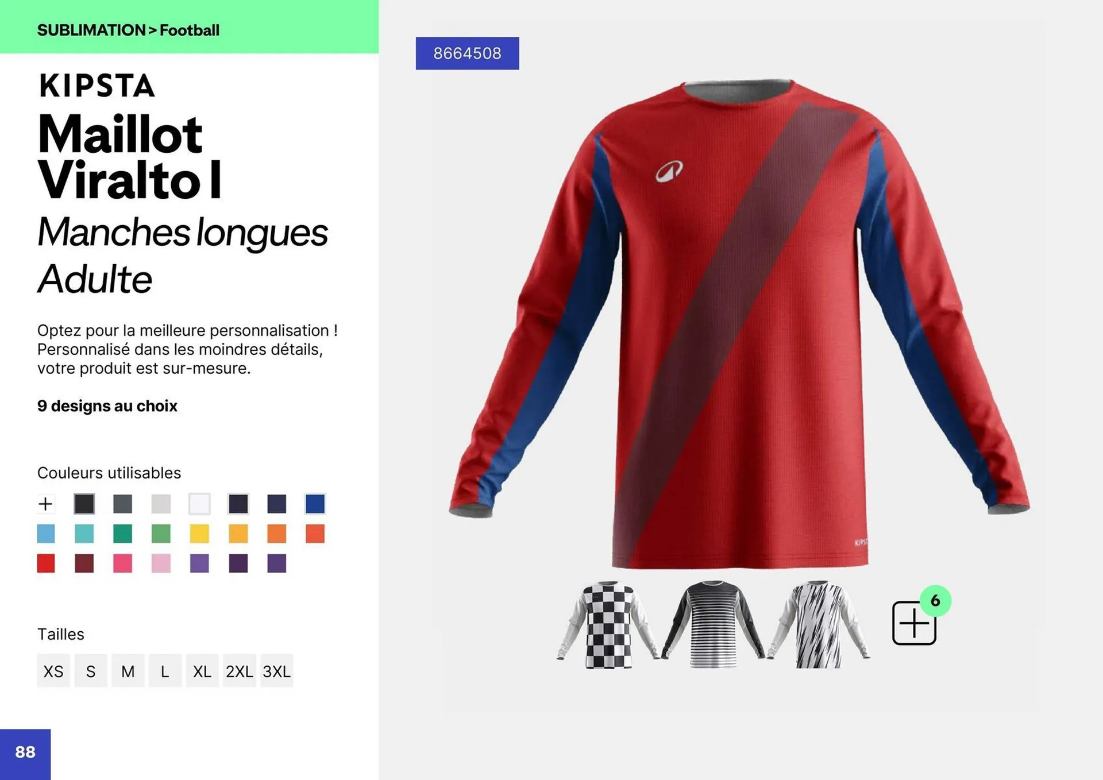
Task: Choose size 2XL
Action: (x=239, y=671)
